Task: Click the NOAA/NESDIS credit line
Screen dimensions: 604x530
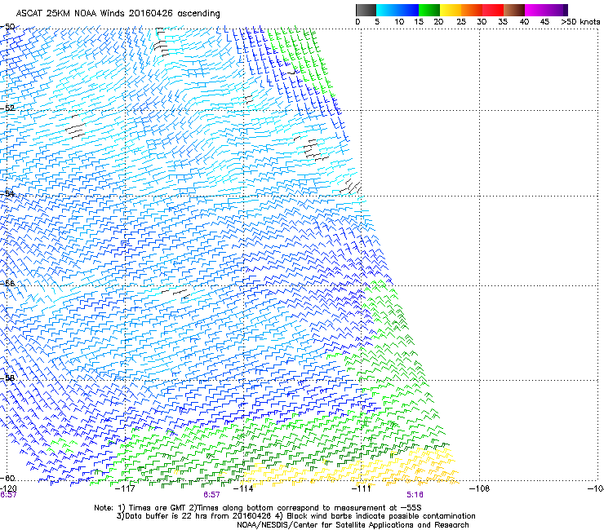Action: coord(353,525)
